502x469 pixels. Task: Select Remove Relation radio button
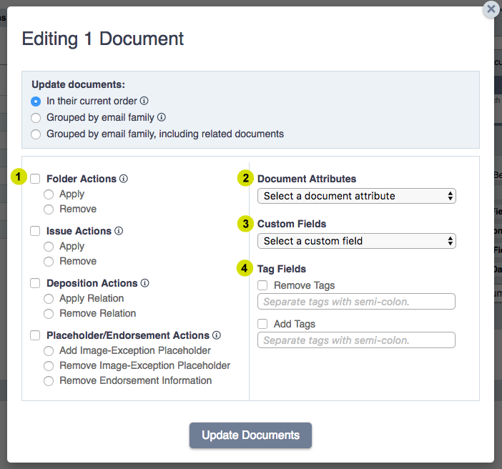click(49, 314)
